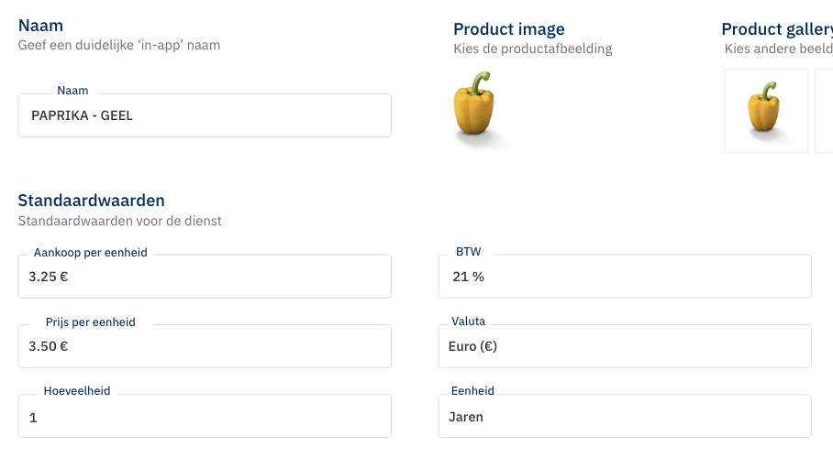Click the 'Kies de productafbeelding' helper text

pos(533,49)
